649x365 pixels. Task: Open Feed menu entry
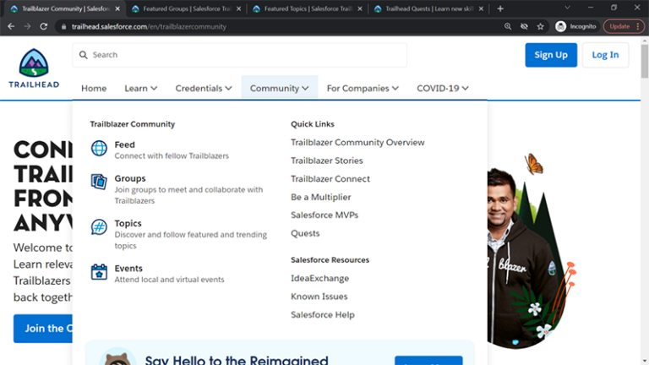pos(124,144)
